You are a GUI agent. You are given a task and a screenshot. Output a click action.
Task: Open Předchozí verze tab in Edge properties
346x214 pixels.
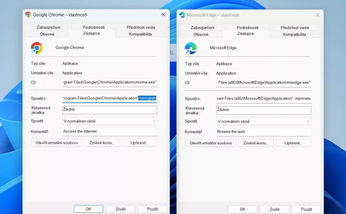point(295,28)
